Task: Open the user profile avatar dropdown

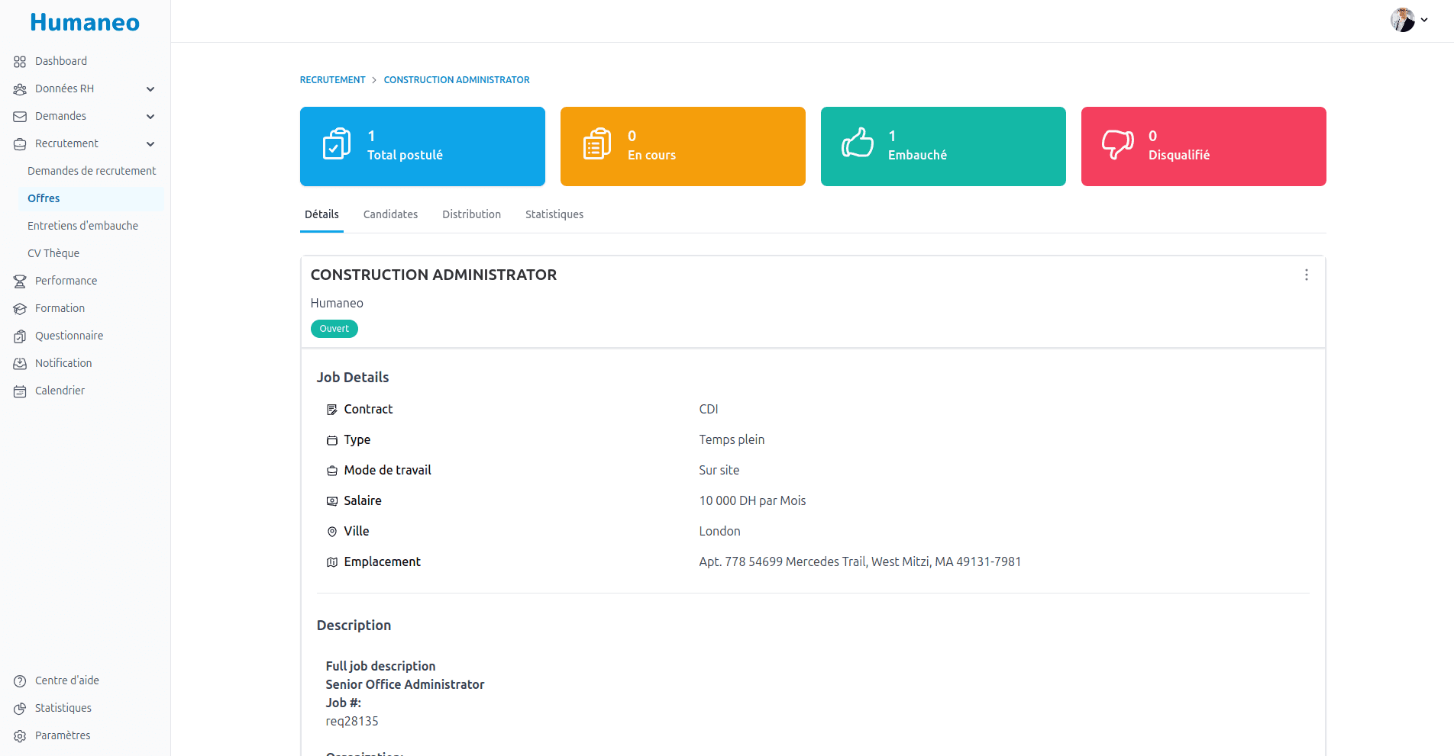Action: pos(1408,20)
